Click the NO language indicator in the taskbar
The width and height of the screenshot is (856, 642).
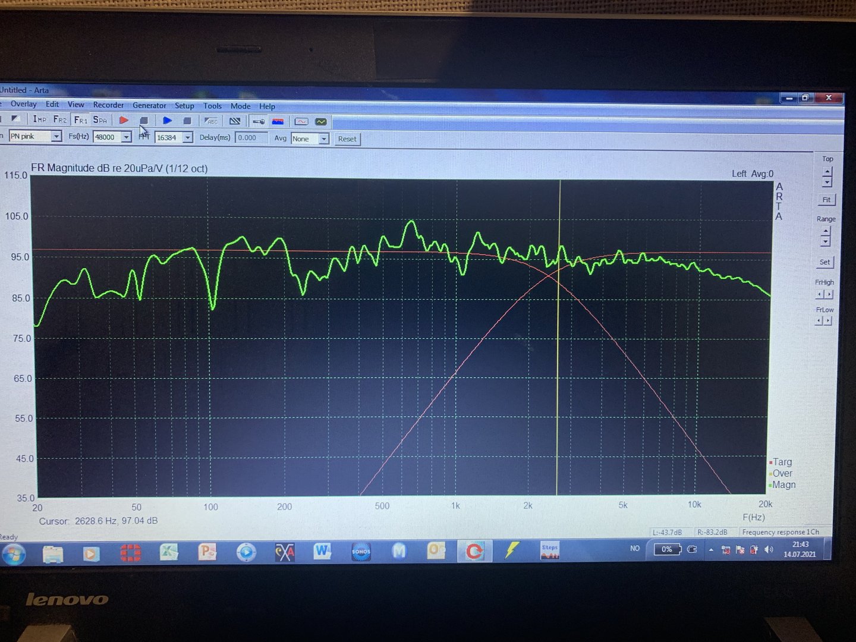click(635, 548)
